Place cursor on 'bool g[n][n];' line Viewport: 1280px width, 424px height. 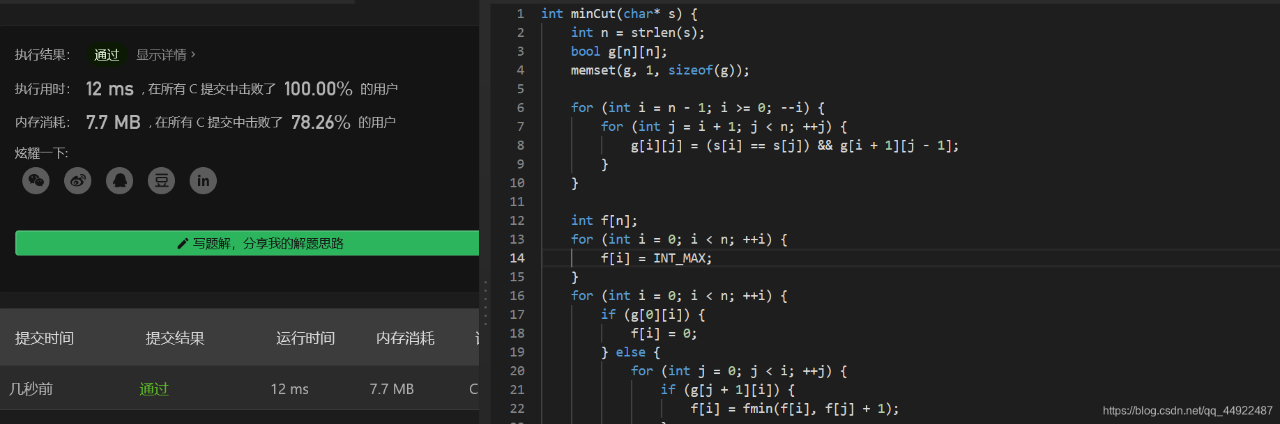(x=619, y=52)
